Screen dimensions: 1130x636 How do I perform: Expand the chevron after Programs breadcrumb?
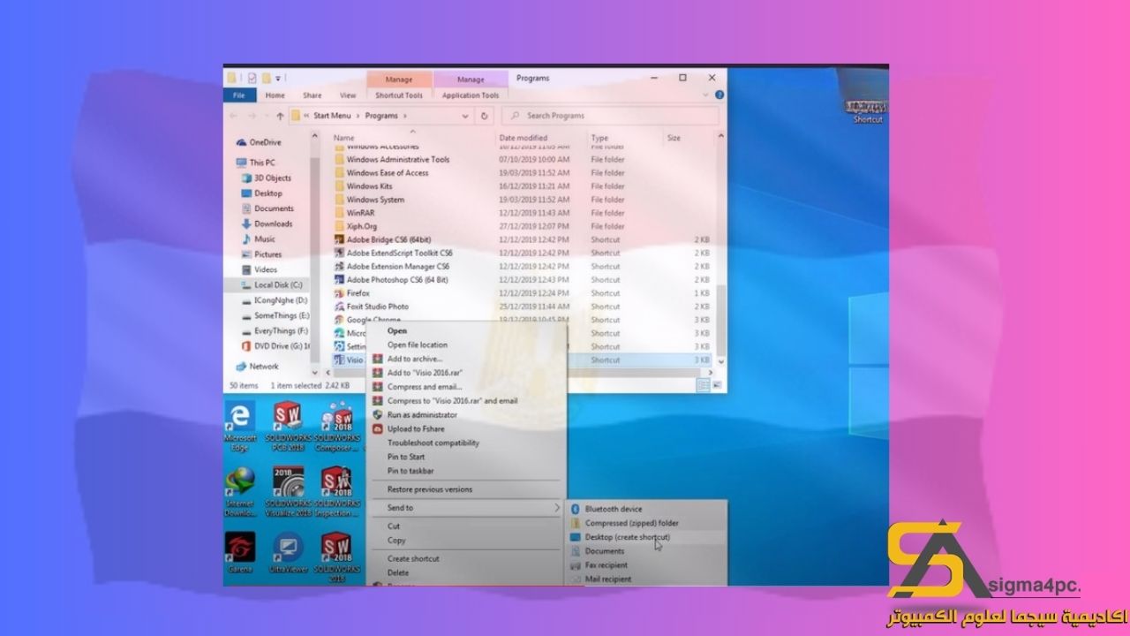coord(405,116)
